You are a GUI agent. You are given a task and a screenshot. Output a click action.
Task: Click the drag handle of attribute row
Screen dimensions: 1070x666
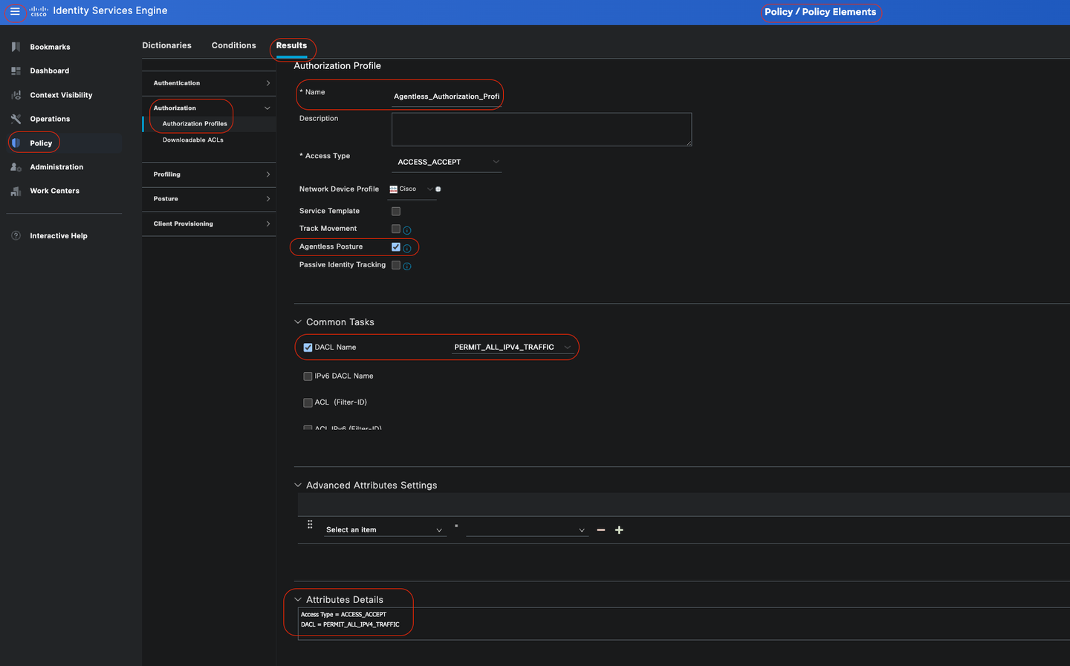point(310,524)
